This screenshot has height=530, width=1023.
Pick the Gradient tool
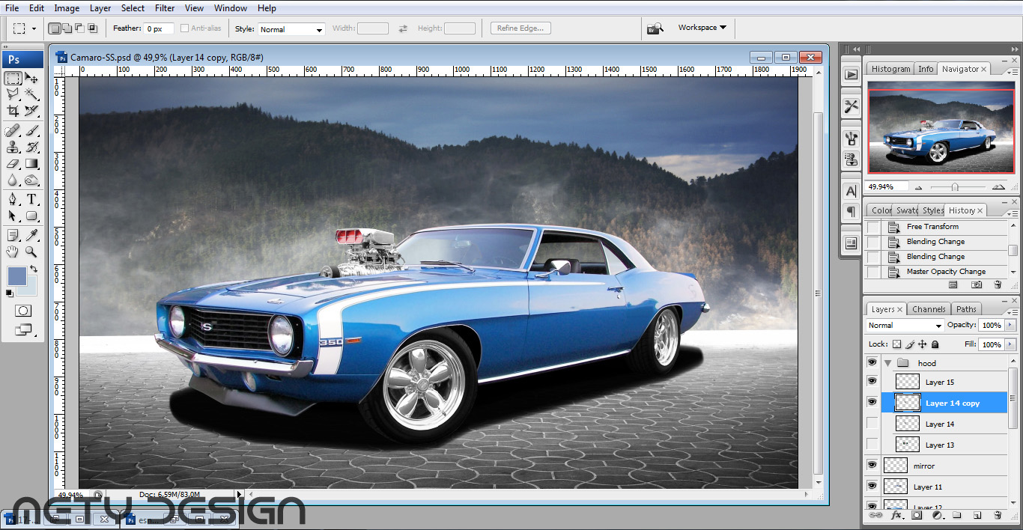tap(31, 164)
